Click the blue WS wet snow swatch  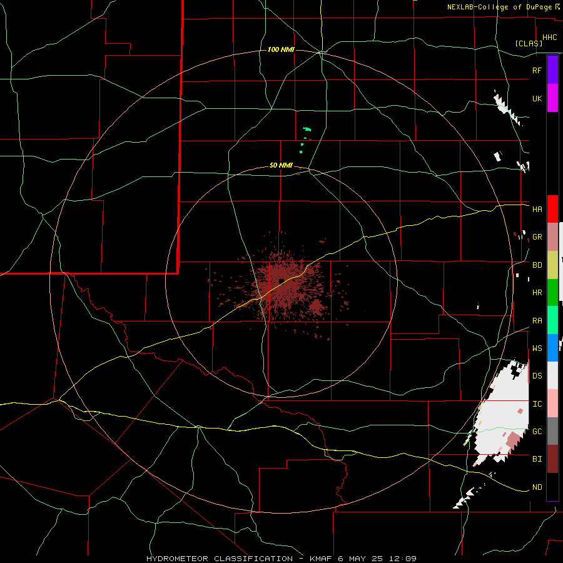click(552, 348)
